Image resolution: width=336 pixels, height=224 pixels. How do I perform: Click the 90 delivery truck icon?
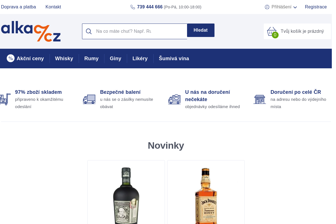pyautogui.click(x=174, y=99)
